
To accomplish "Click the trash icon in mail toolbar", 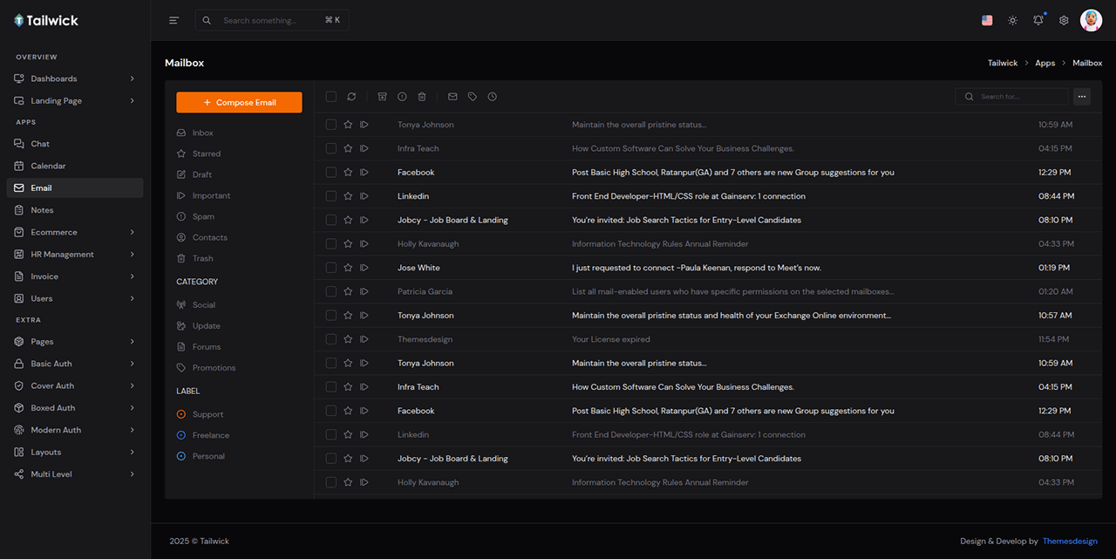I will point(422,97).
